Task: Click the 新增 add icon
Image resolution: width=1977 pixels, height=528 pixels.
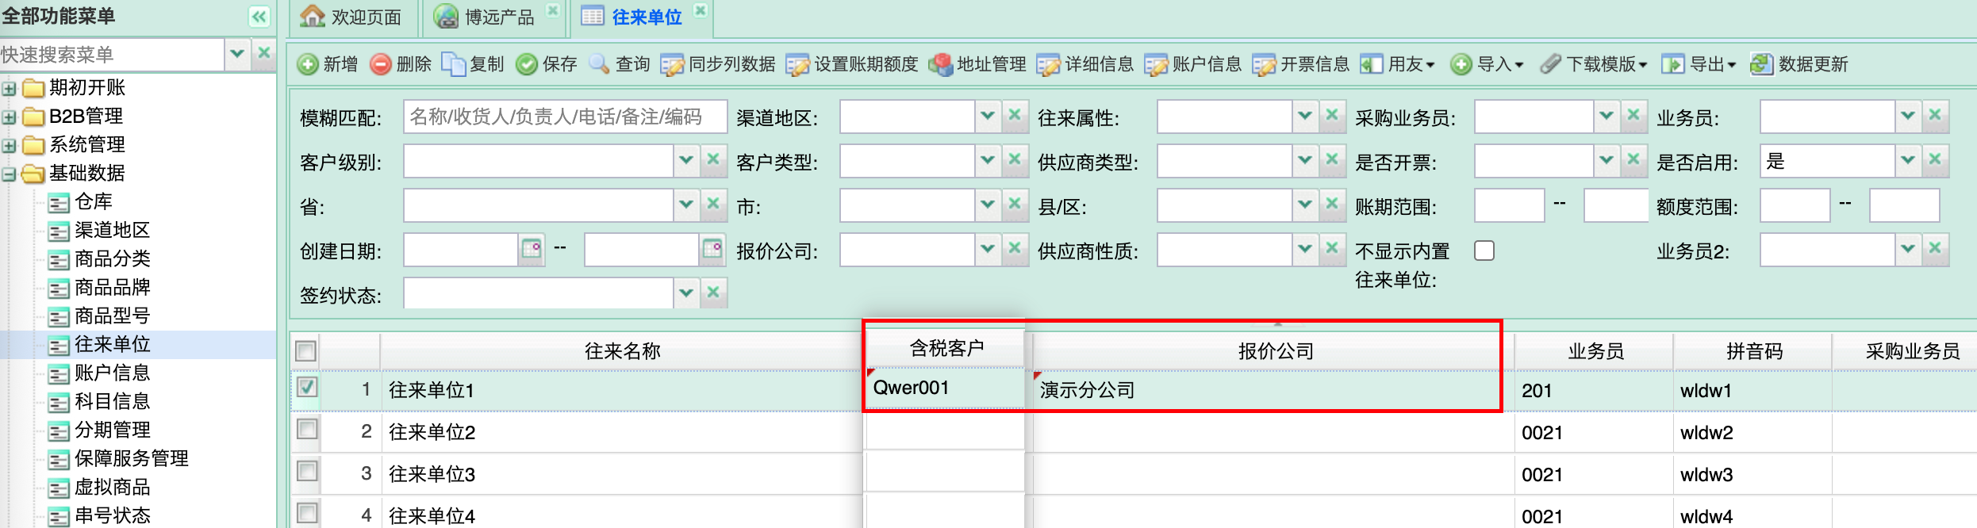Action: [308, 64]
